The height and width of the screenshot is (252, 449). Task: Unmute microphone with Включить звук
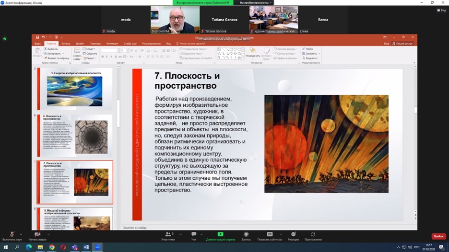point(12,235)
